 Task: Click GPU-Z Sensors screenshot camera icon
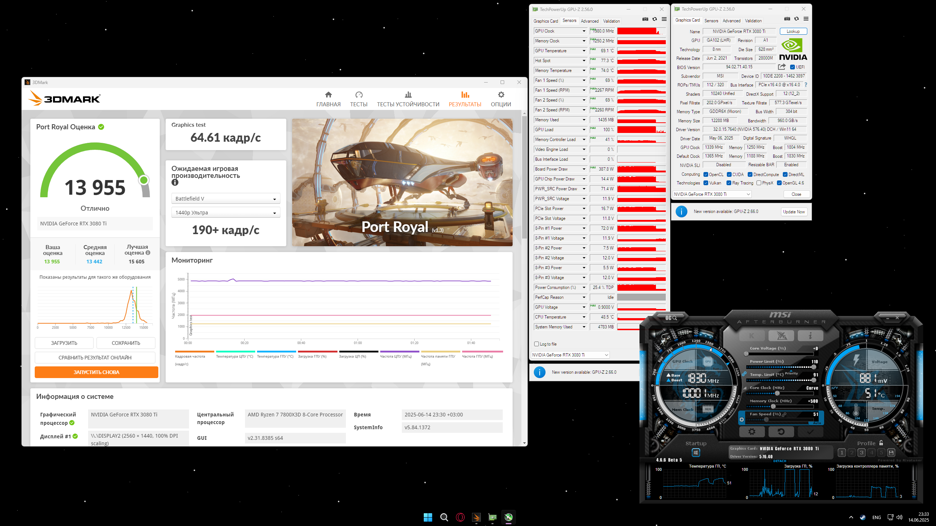click(x=645, y=19)
